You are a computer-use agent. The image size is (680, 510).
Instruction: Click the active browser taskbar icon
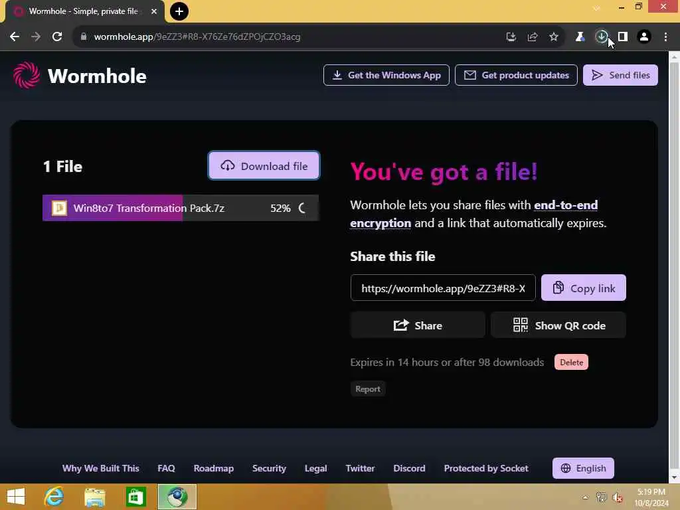pos(177,497)
